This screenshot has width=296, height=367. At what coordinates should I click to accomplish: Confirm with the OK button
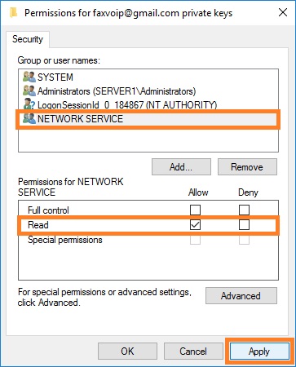coord(127,352)
